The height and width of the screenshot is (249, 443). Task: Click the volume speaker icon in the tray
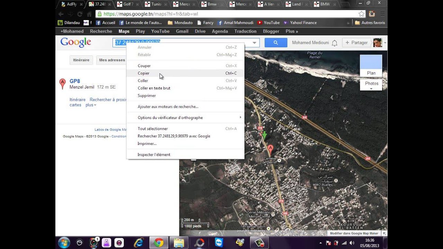click(352, 243)
